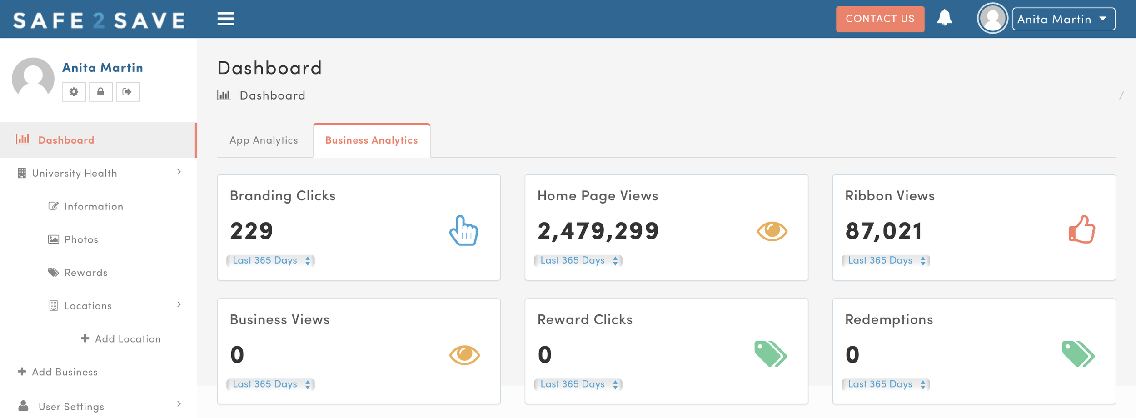
Task: Open account settings gear icon under Anita Martin
Action: point(74,92)
